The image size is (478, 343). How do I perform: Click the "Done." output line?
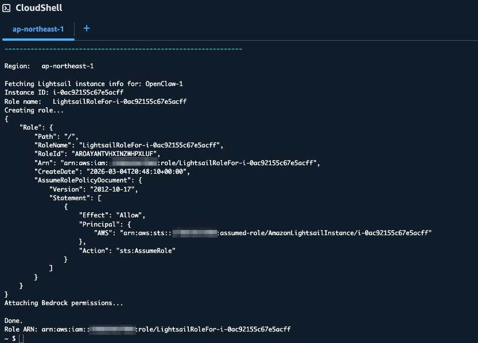[x=14, y=320]
